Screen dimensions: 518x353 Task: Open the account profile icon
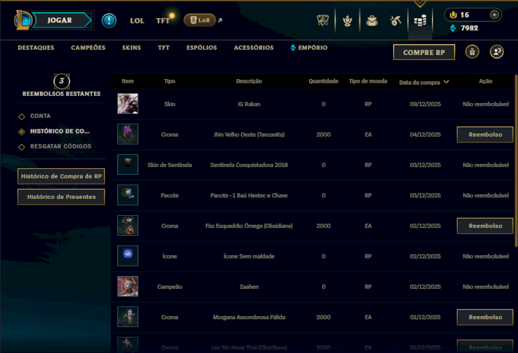coord(497,52)
